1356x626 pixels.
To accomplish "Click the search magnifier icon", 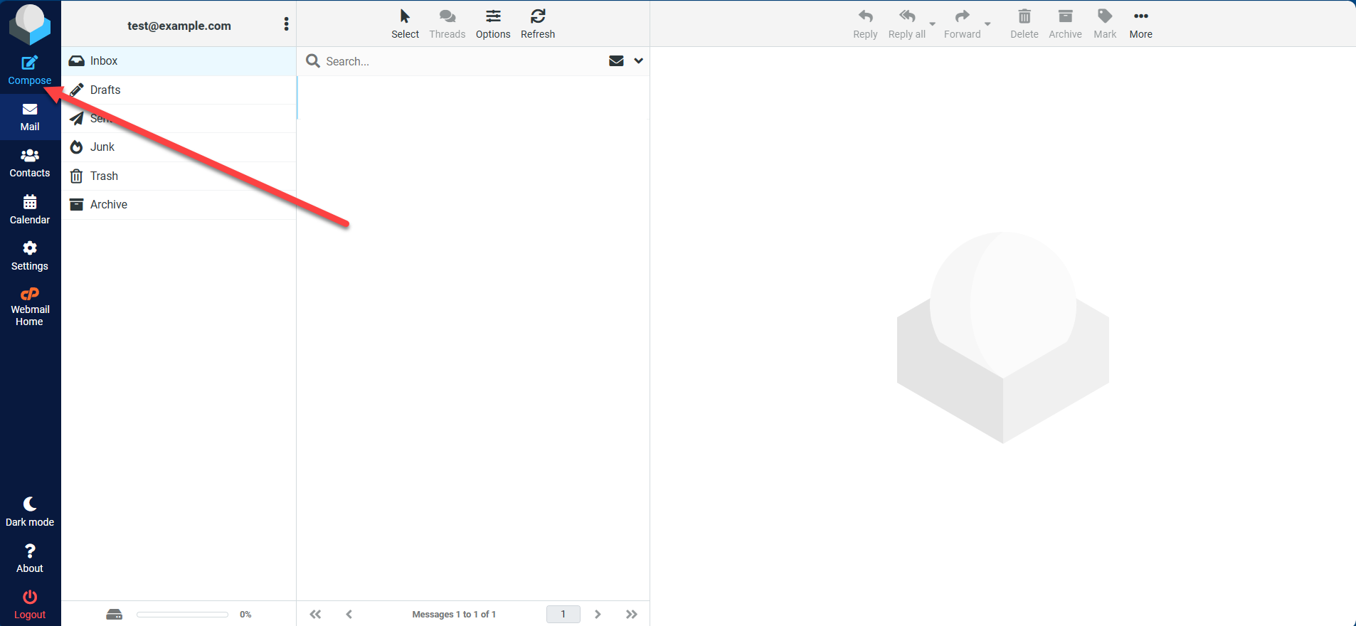I will point(312,61).
